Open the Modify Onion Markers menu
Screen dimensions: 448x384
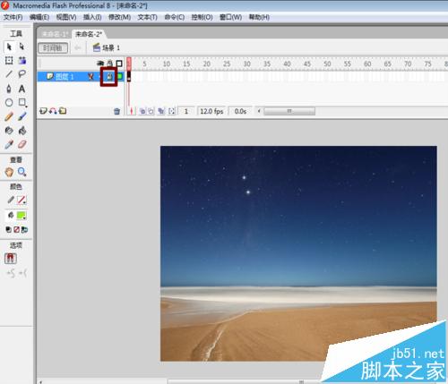pyautogui.click(x=172, y=111)
